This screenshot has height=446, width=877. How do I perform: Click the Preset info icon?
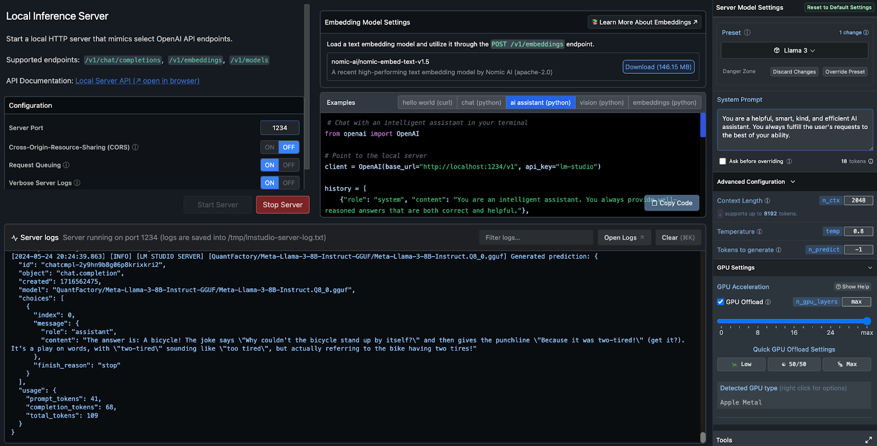(x=747, y=33)
